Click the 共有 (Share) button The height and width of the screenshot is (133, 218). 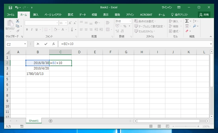(x=204, y=15)
